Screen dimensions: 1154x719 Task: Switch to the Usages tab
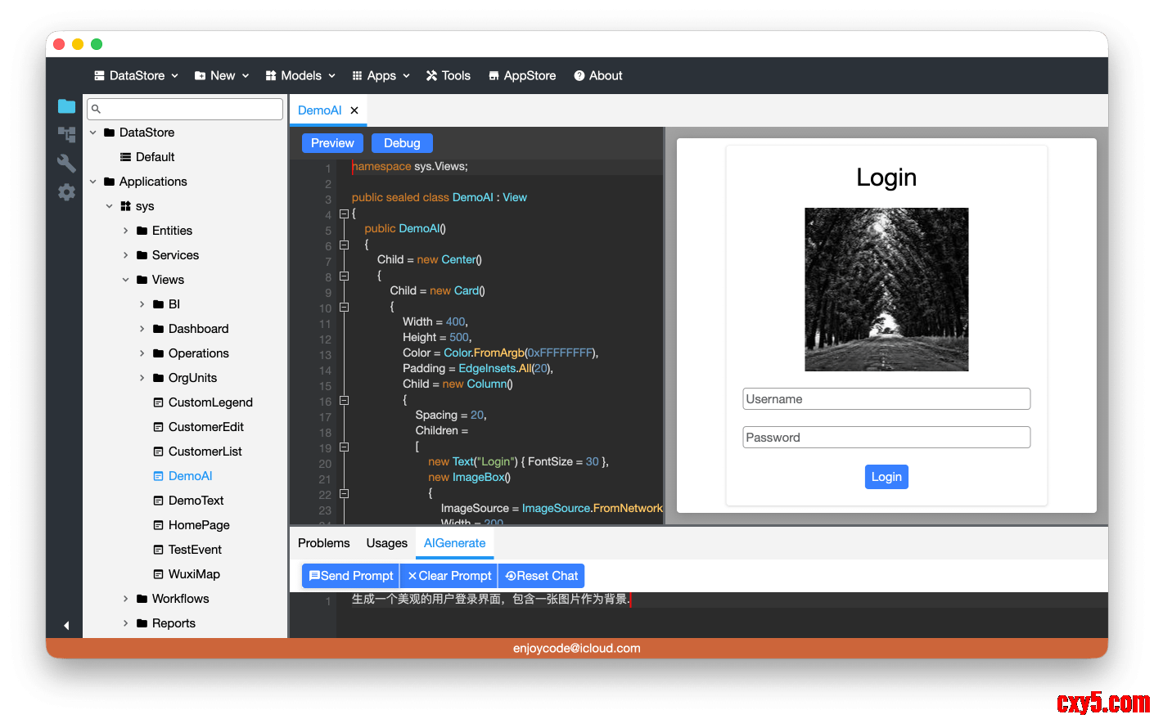(386, 543)
